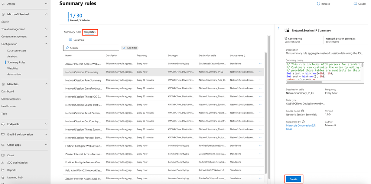This screenshot has width=371, height=184.
Task: Open more options for NetworkSession Source Port row
Action: [260, 104]
